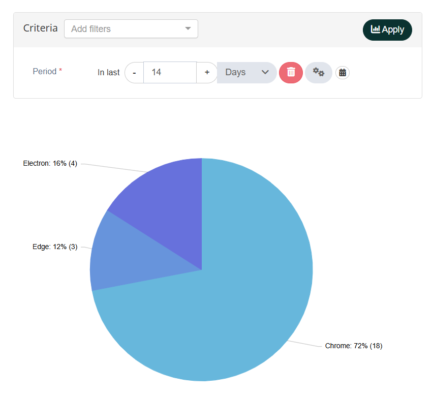The width and height of the screenshot is (434, 396).
Task: Click the red trash delete button
Action: (x=291, y=72)
